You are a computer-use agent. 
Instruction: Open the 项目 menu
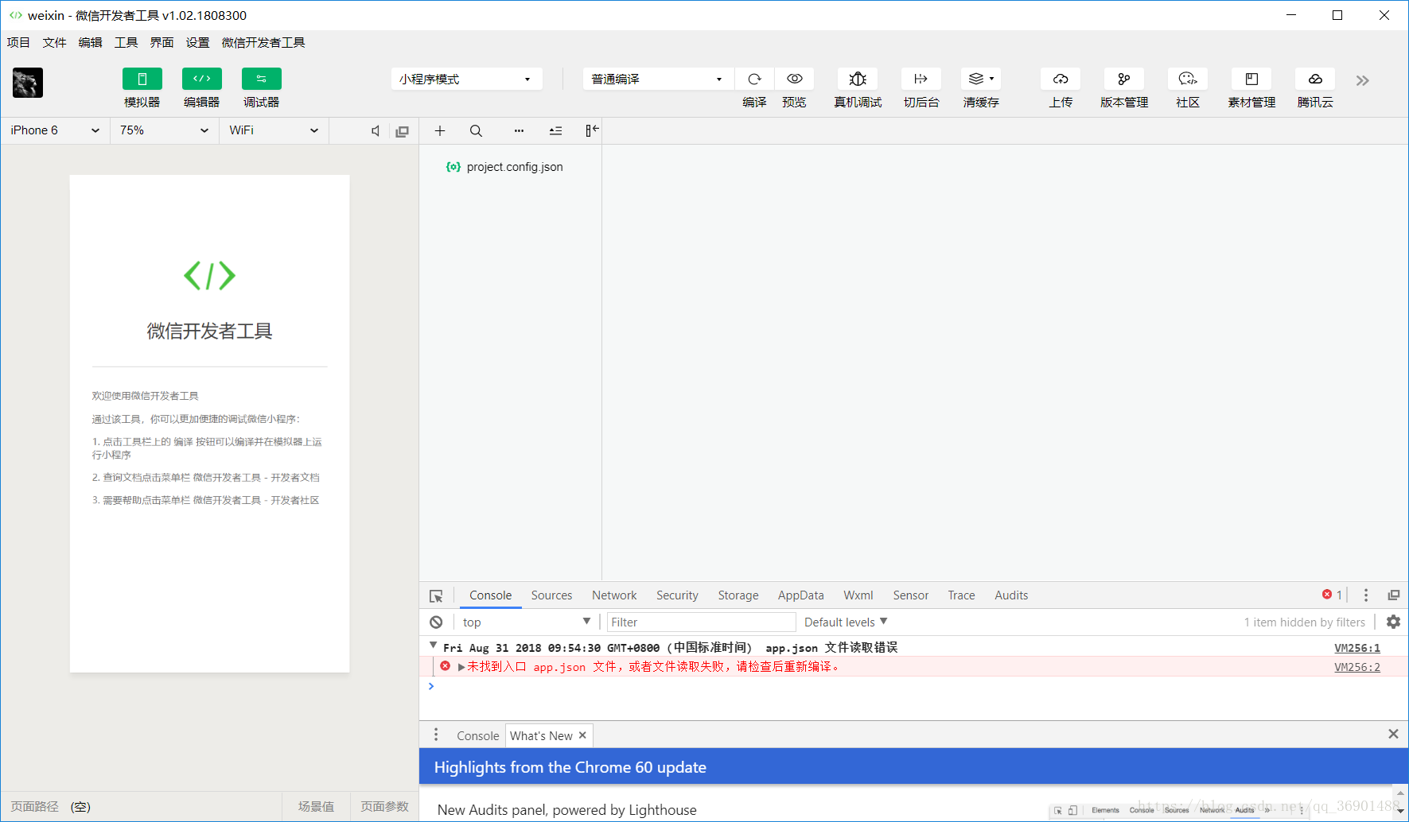tap(18, 42)
